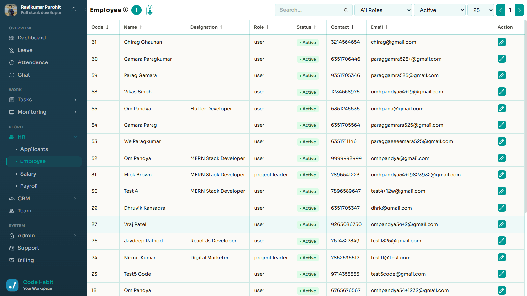Edit Gamara Paragkumar's record
Image resolution: width=527 pixels, height=296 pixels.
coord(502,59)
